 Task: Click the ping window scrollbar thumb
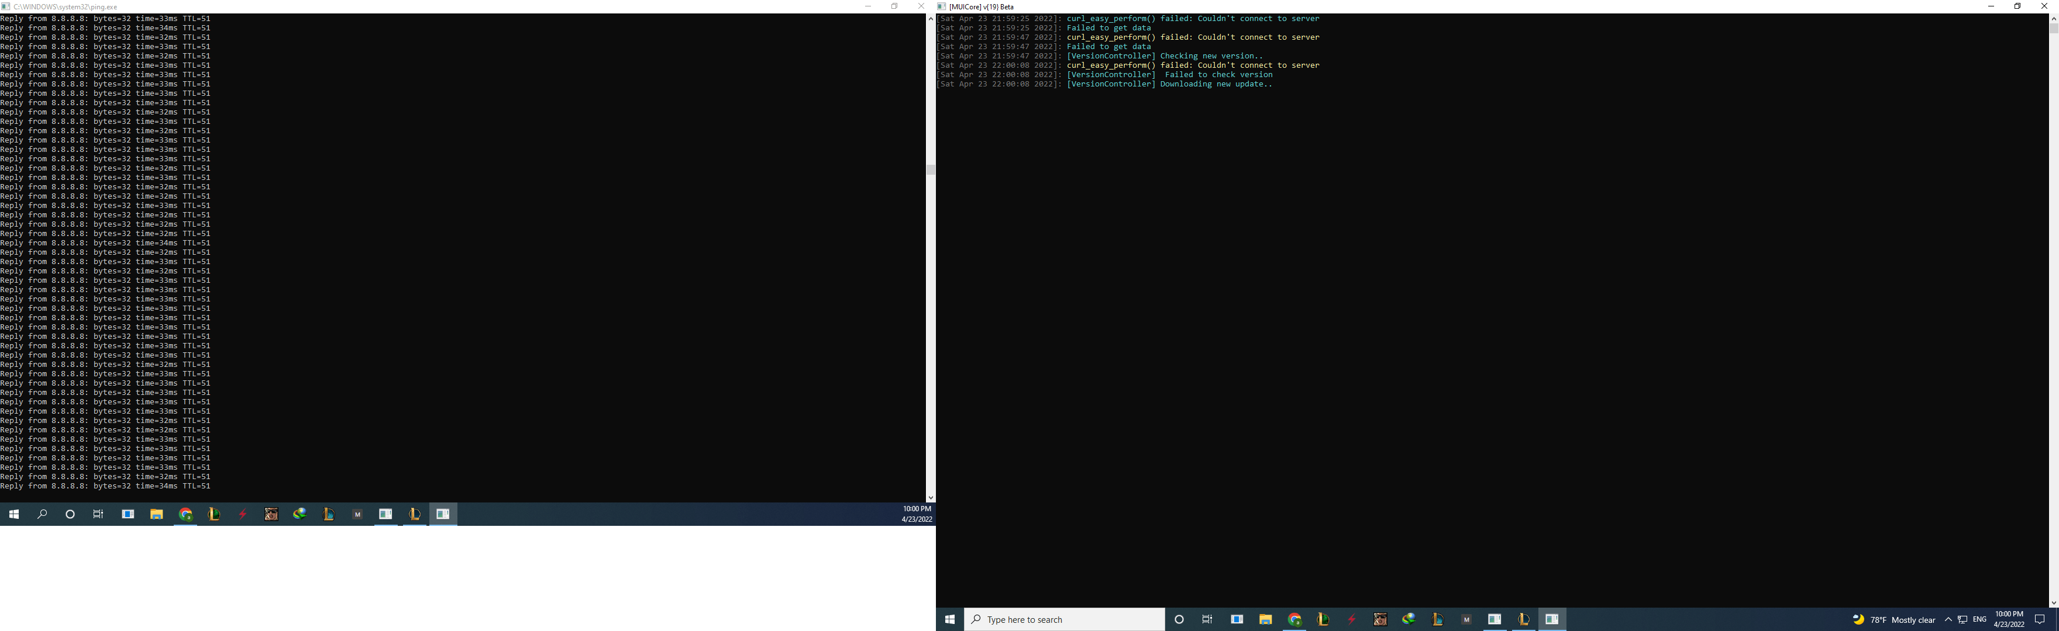coord(931,169)
